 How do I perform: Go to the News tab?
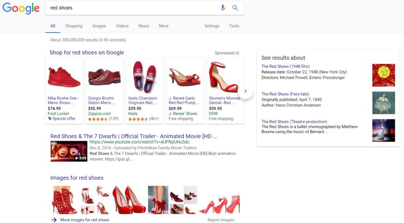click(x=144, y=26)
